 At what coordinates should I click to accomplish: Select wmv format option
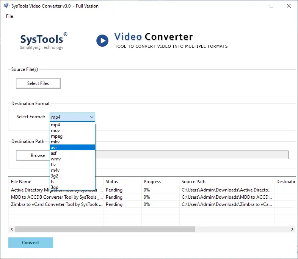[x=72, y=159]
